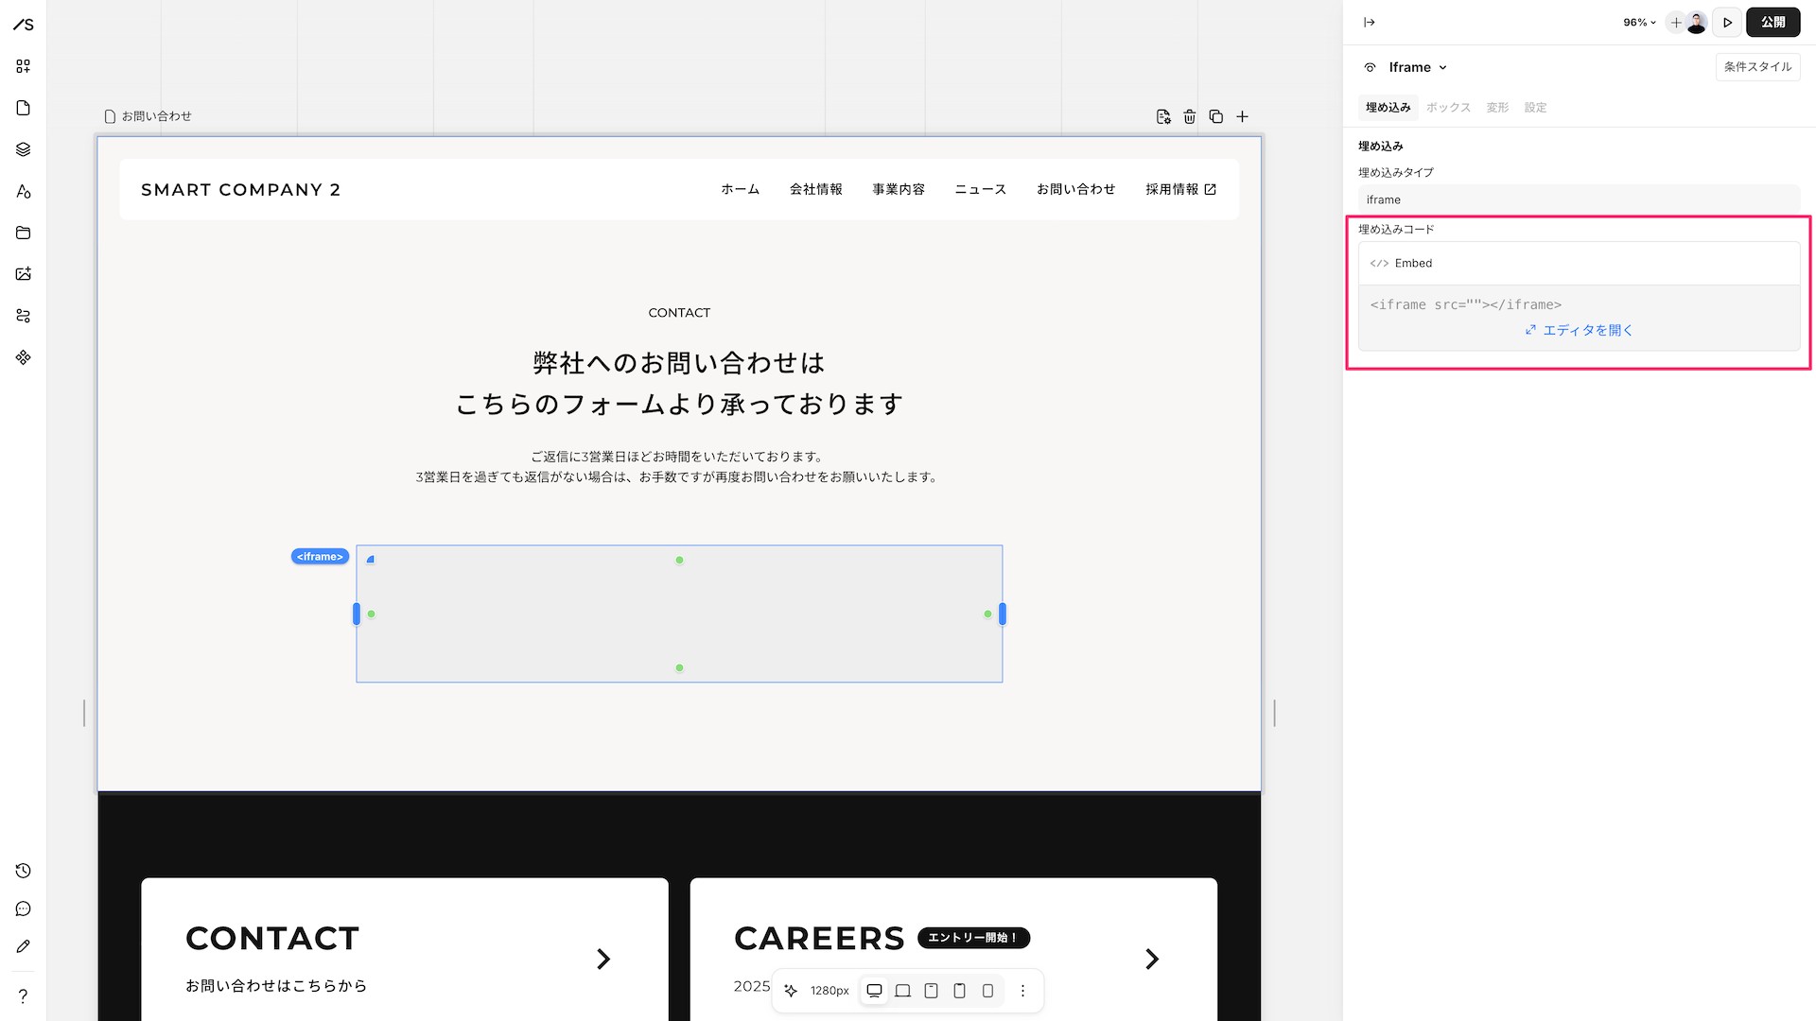Click the pen edit icon in sidebar
The image size is (1816, 1021).
24,946
